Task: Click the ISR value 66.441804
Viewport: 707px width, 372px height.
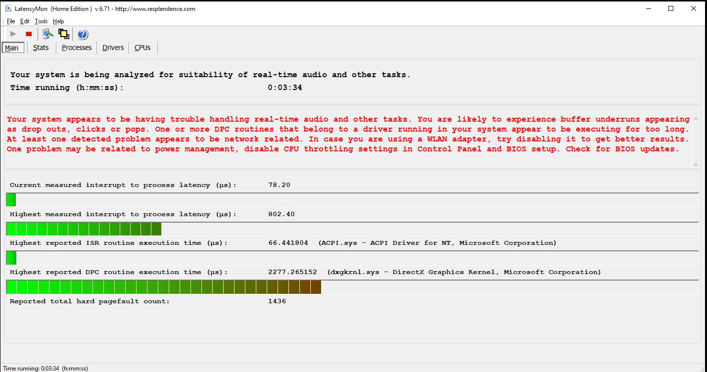Action: click(x=288, y=243)
